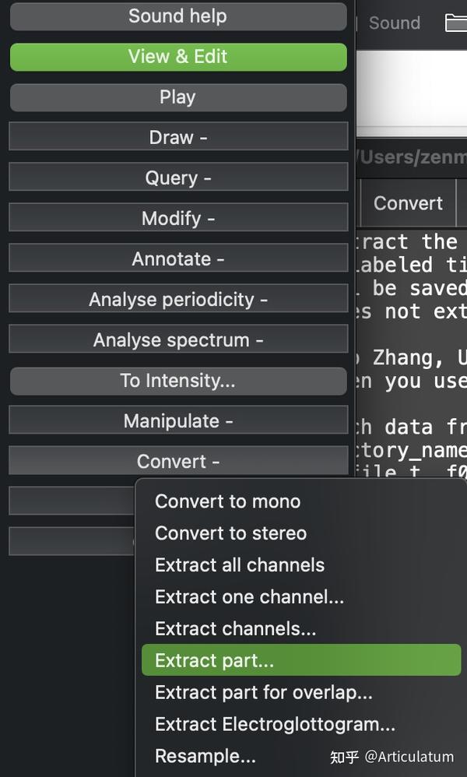The width and height of the screenshot is (467, 777).
Task: Choose Convert to stereo
Action: pyautogui.click(x=230, y=533)
